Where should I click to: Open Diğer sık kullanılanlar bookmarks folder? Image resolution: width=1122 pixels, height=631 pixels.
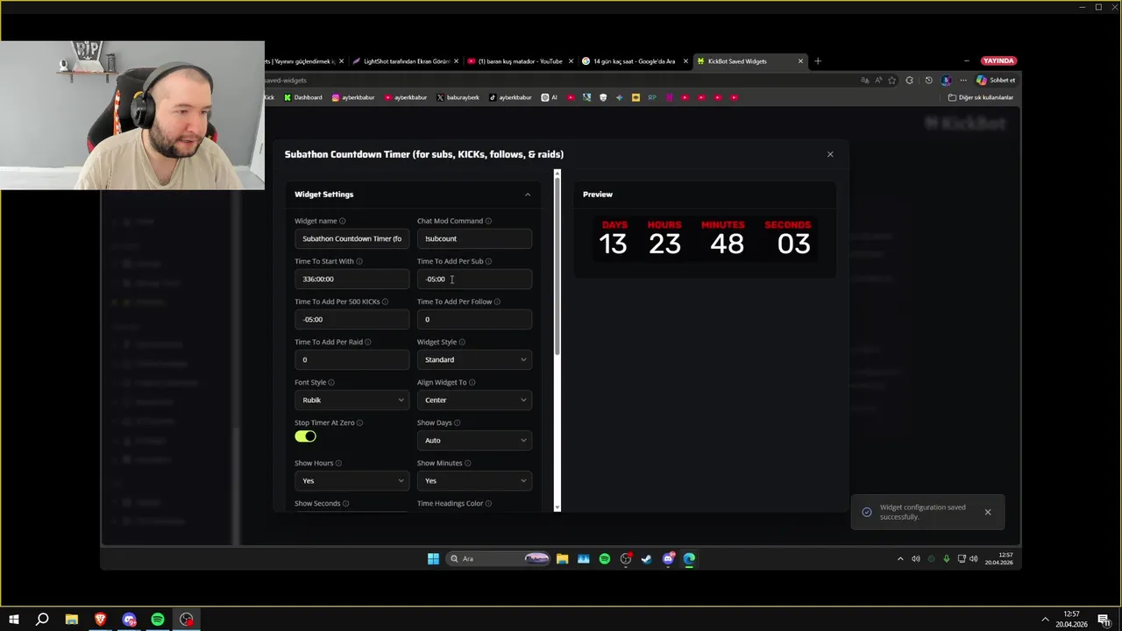pos(981,97)
